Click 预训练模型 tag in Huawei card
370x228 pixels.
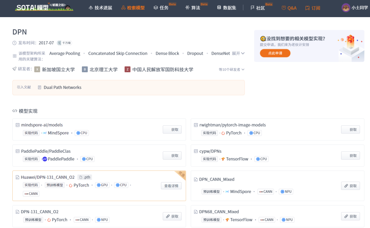click(x=55, y=185)
